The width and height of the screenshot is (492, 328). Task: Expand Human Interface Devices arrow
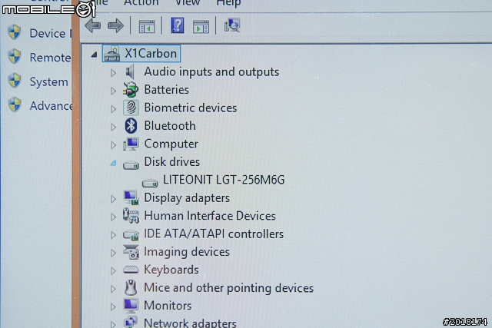tap(113, 217)
